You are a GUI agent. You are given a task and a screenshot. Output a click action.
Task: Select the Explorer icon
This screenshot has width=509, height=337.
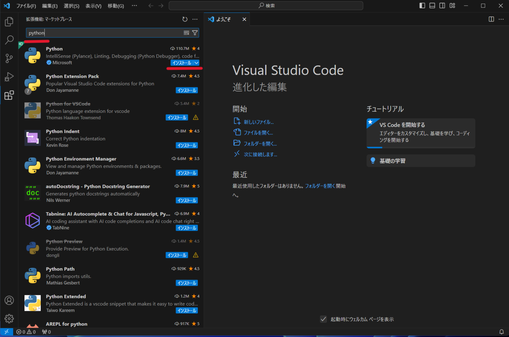point(9,22)
